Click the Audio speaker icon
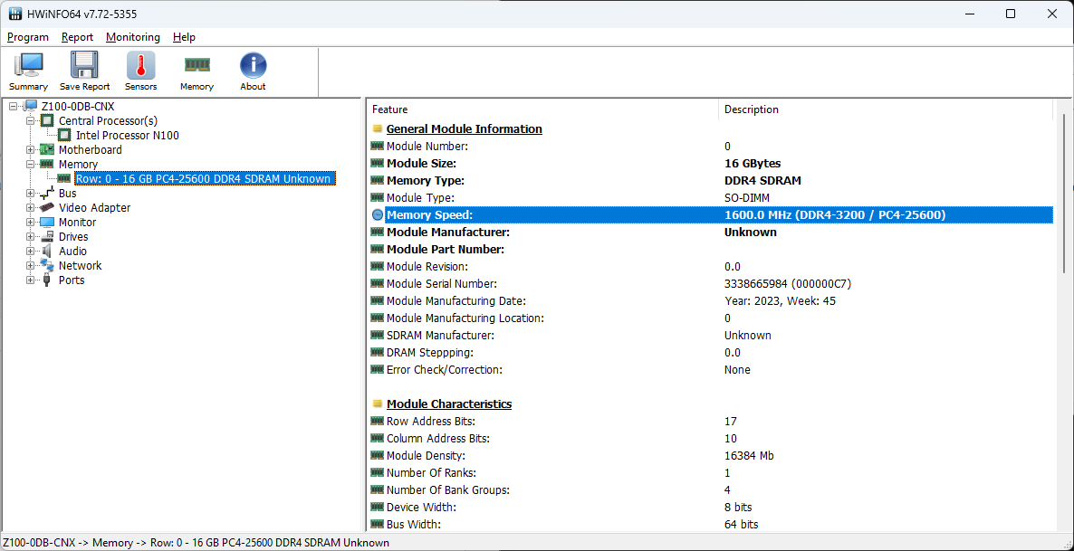 click(x=47, y=252)
